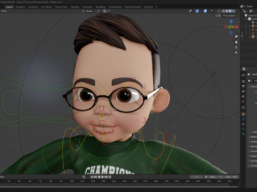Screen dimensions: 257x192
Task: Switch to solid viewport shading
Action: tap(227, 11)
